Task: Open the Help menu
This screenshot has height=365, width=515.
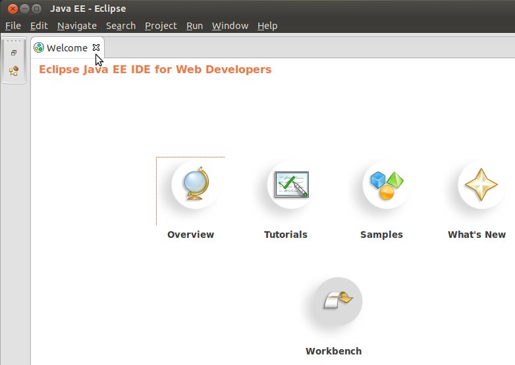Action: point(267,26)
